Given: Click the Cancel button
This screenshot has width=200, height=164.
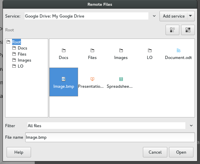Looking at the screenshot, I should [x=155, y=152].
